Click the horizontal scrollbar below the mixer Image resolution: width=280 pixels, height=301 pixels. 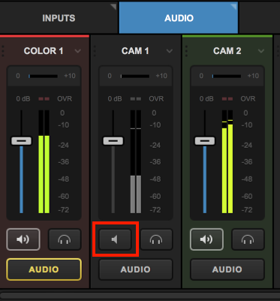click(x=140, y=296)
